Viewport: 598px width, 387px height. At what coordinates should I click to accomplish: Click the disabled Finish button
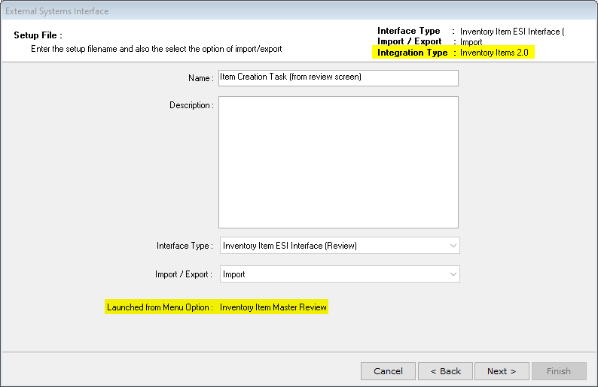[559, 371]
